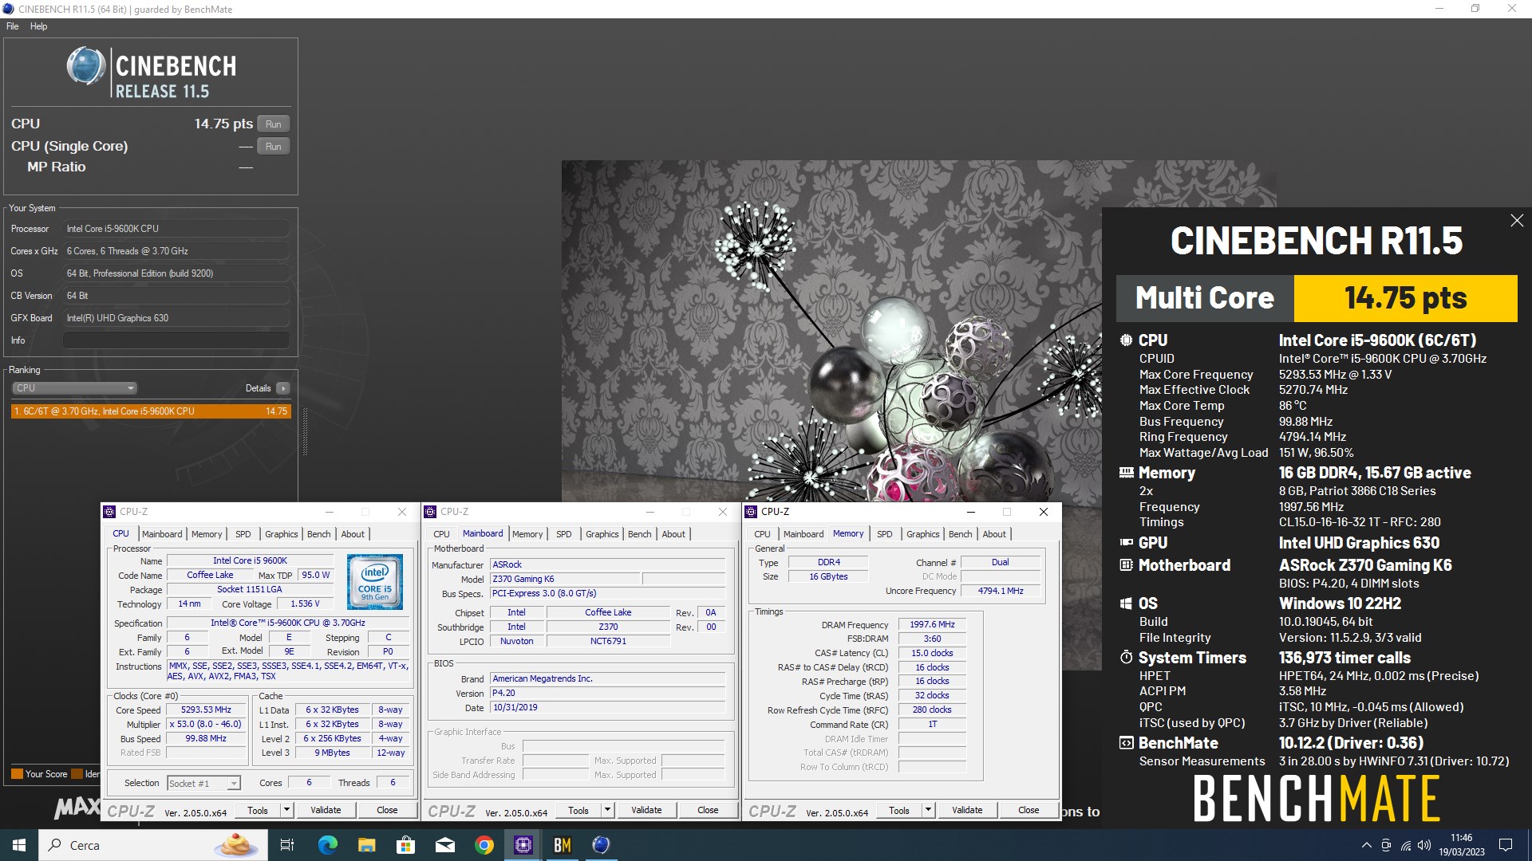Select CPU tab in CPU-Z Memory window
The width and height of the screenshot is (1532, 861).
[762, 534]
